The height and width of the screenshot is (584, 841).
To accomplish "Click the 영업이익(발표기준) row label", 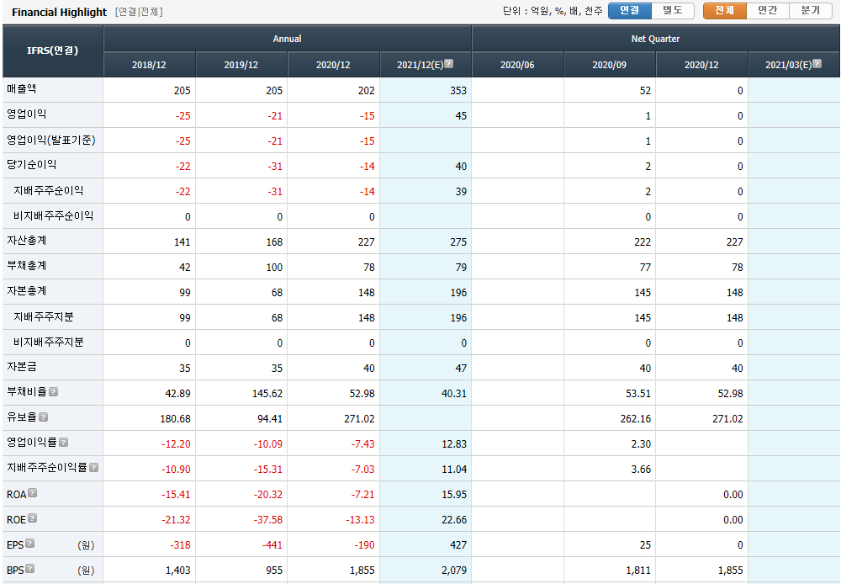I will point(51,140).
